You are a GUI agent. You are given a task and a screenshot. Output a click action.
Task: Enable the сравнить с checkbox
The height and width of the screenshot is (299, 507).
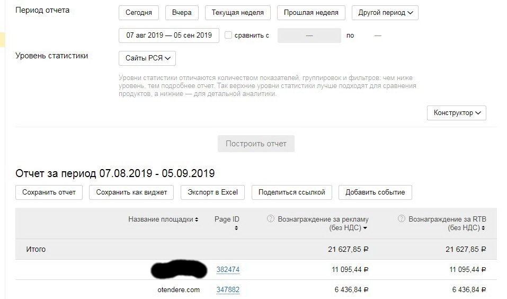pyautogui.click(x=228, y=36)
